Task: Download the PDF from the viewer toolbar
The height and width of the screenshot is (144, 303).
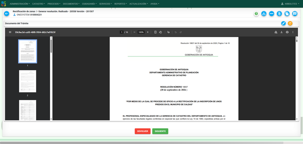Action: [x=281, y=32]
